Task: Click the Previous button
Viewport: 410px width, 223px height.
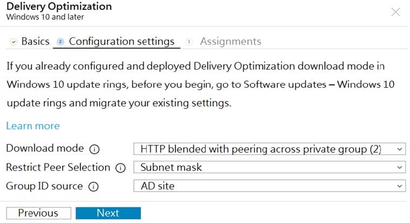Action: click(39, 213)
